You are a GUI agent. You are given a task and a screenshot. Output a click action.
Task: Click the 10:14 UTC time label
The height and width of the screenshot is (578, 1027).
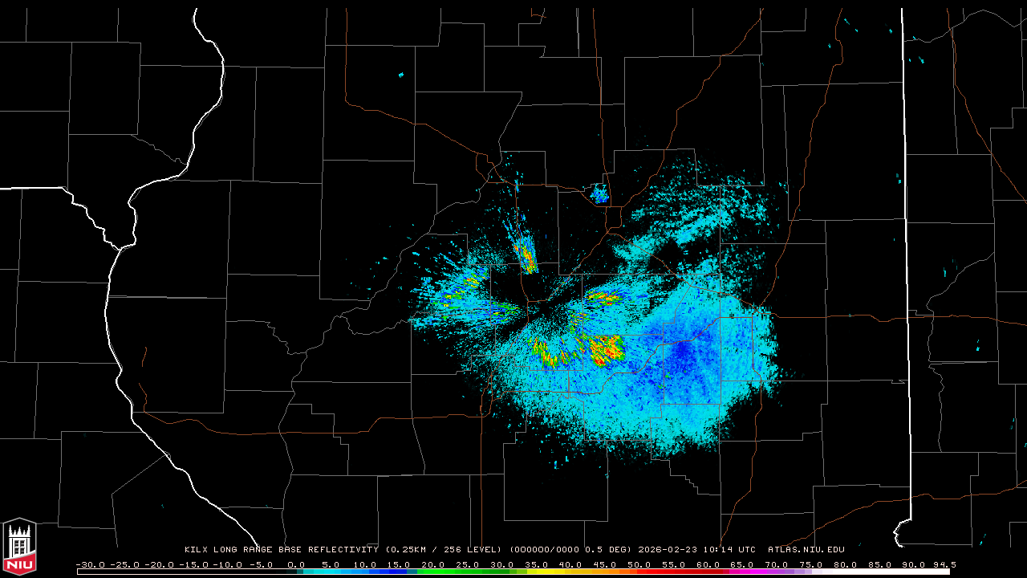click(x=731, y=550)
